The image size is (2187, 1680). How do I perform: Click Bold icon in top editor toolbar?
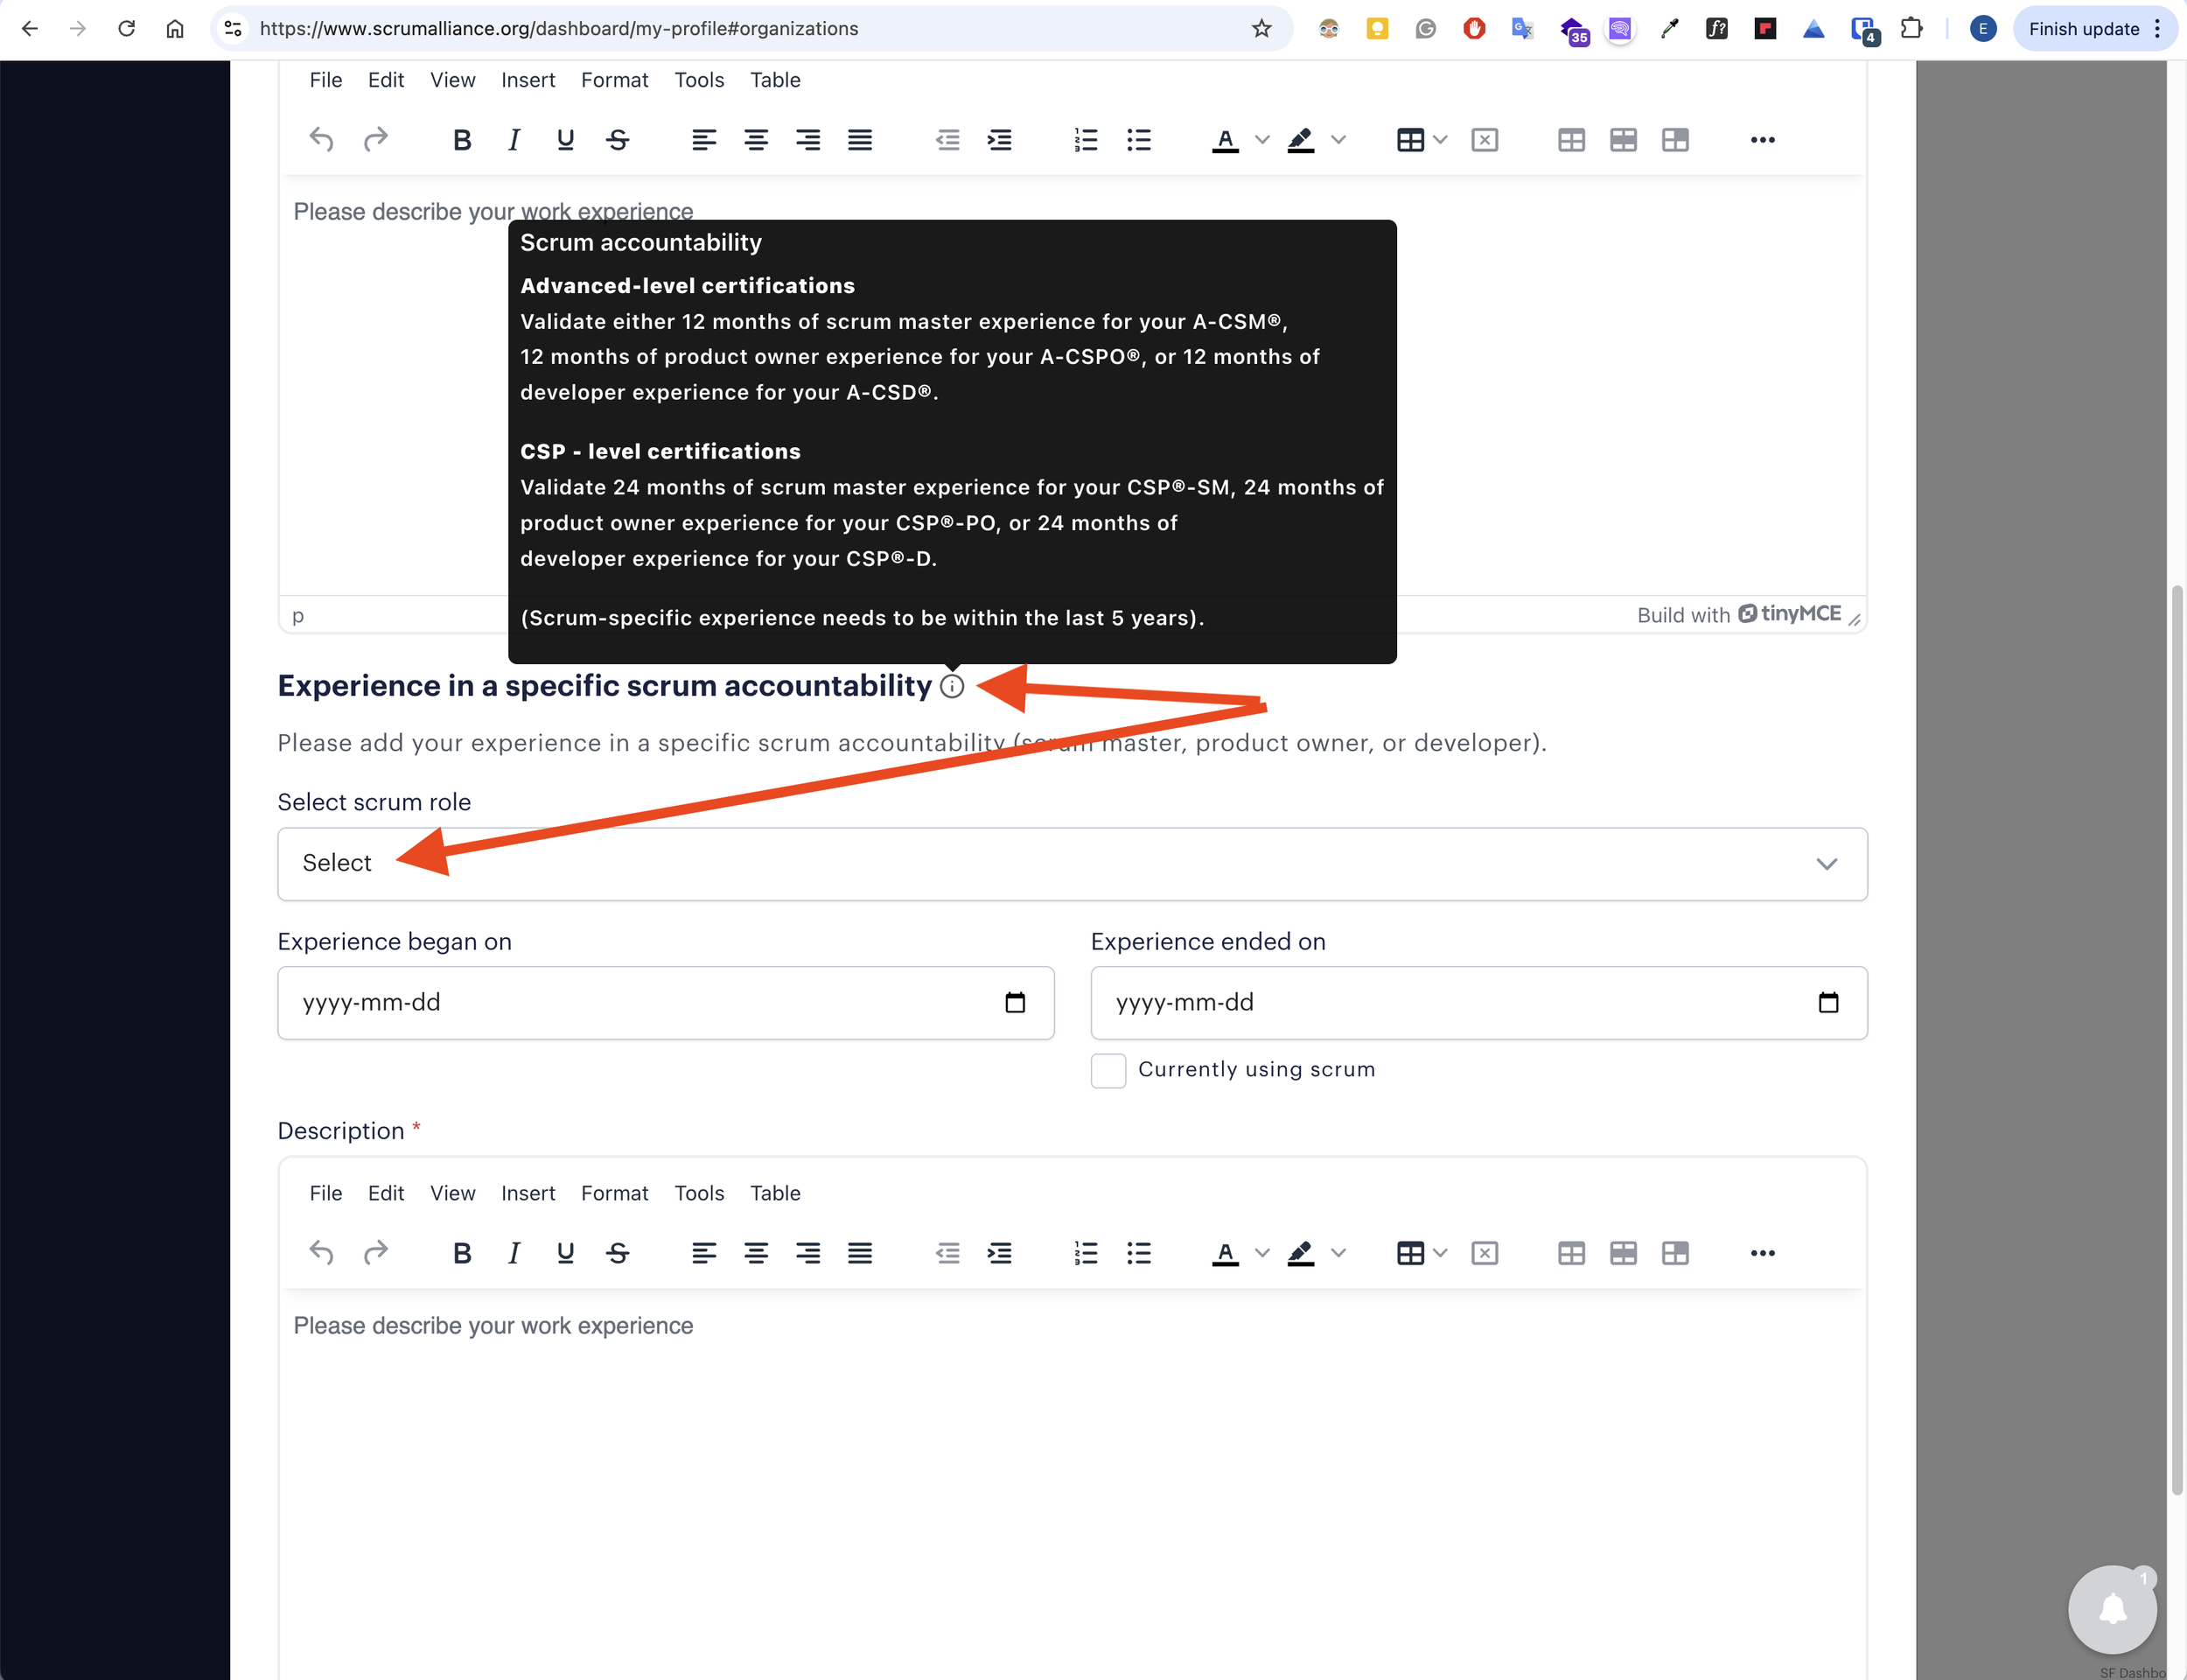click(x=461, y=140)
